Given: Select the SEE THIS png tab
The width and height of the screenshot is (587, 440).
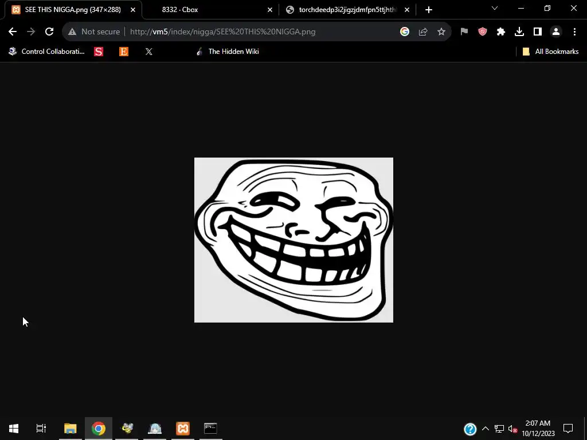Looking at the screenshot, I should pyautogui.click(x=73, y=10).
